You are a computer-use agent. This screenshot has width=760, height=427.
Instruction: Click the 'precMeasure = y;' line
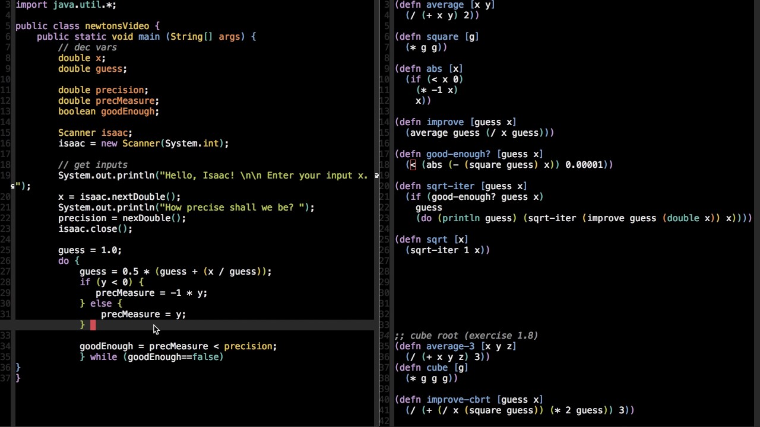[x=143, y=314]
